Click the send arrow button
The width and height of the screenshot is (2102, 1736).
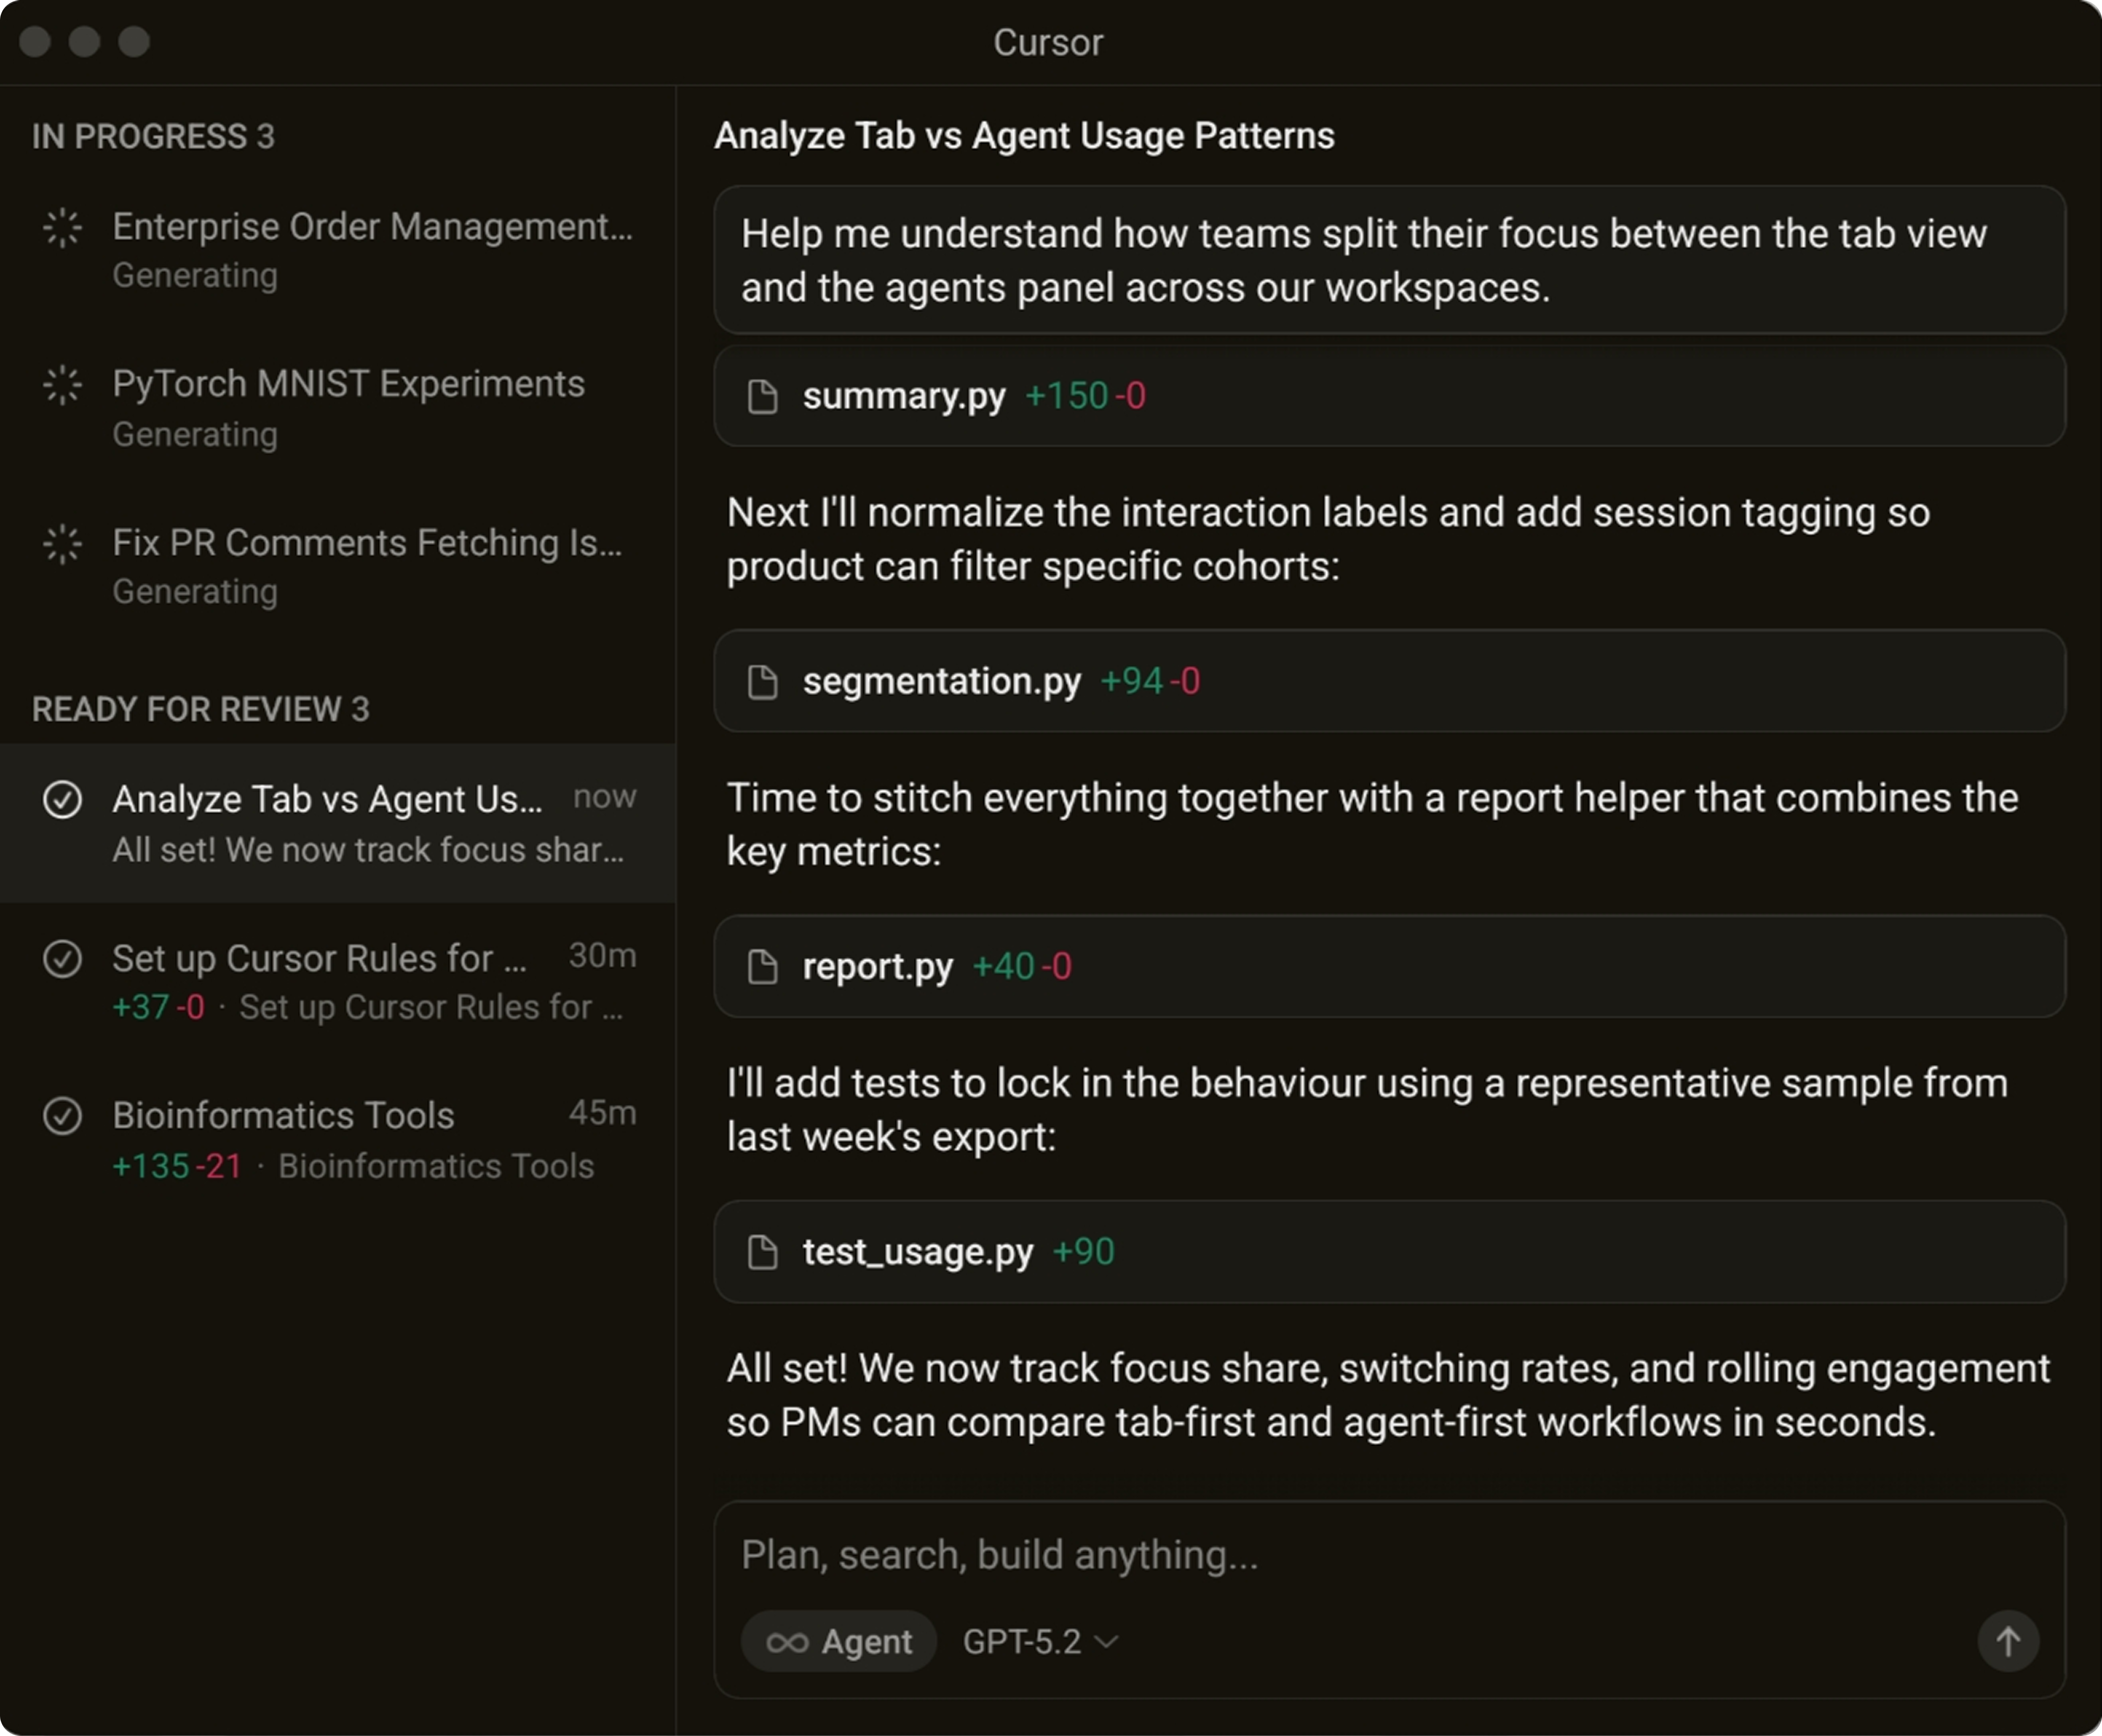[2007, 1641]
